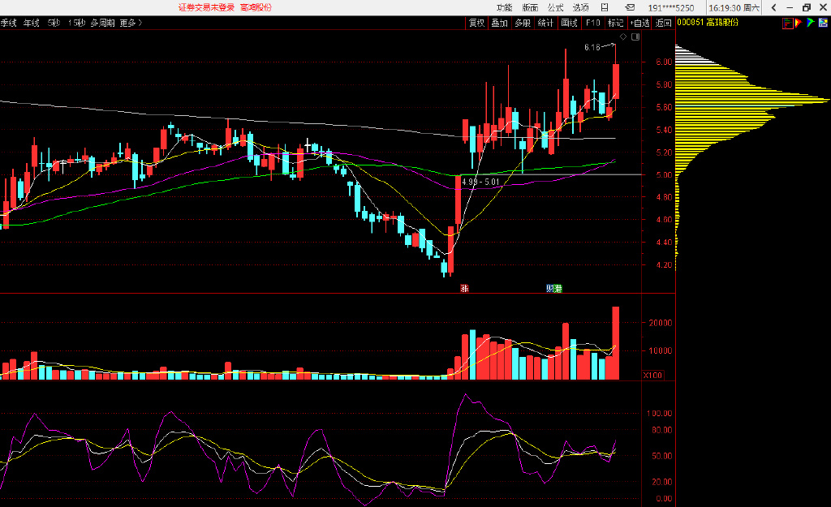The height and width of the screenshot is (507, 831).
Task: Click the green 港 event marker
Action: 558,288
